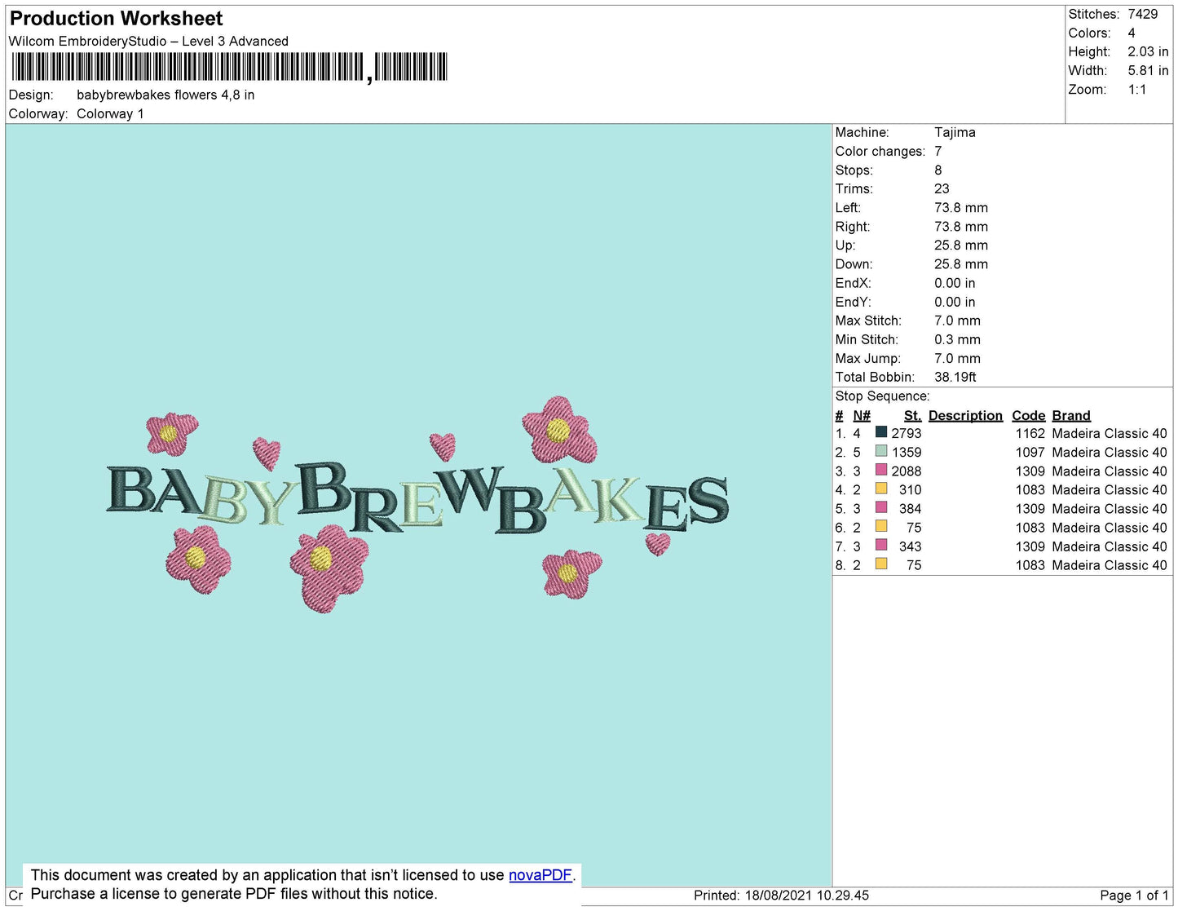Click 'Height: 2.03 in' value
This screenshot has width=1178, height=911.
coord(1148,51)
